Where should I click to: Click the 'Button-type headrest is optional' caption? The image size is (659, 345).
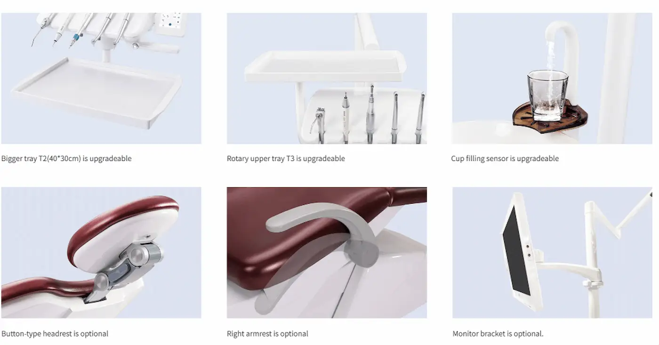tap(55, 334)
